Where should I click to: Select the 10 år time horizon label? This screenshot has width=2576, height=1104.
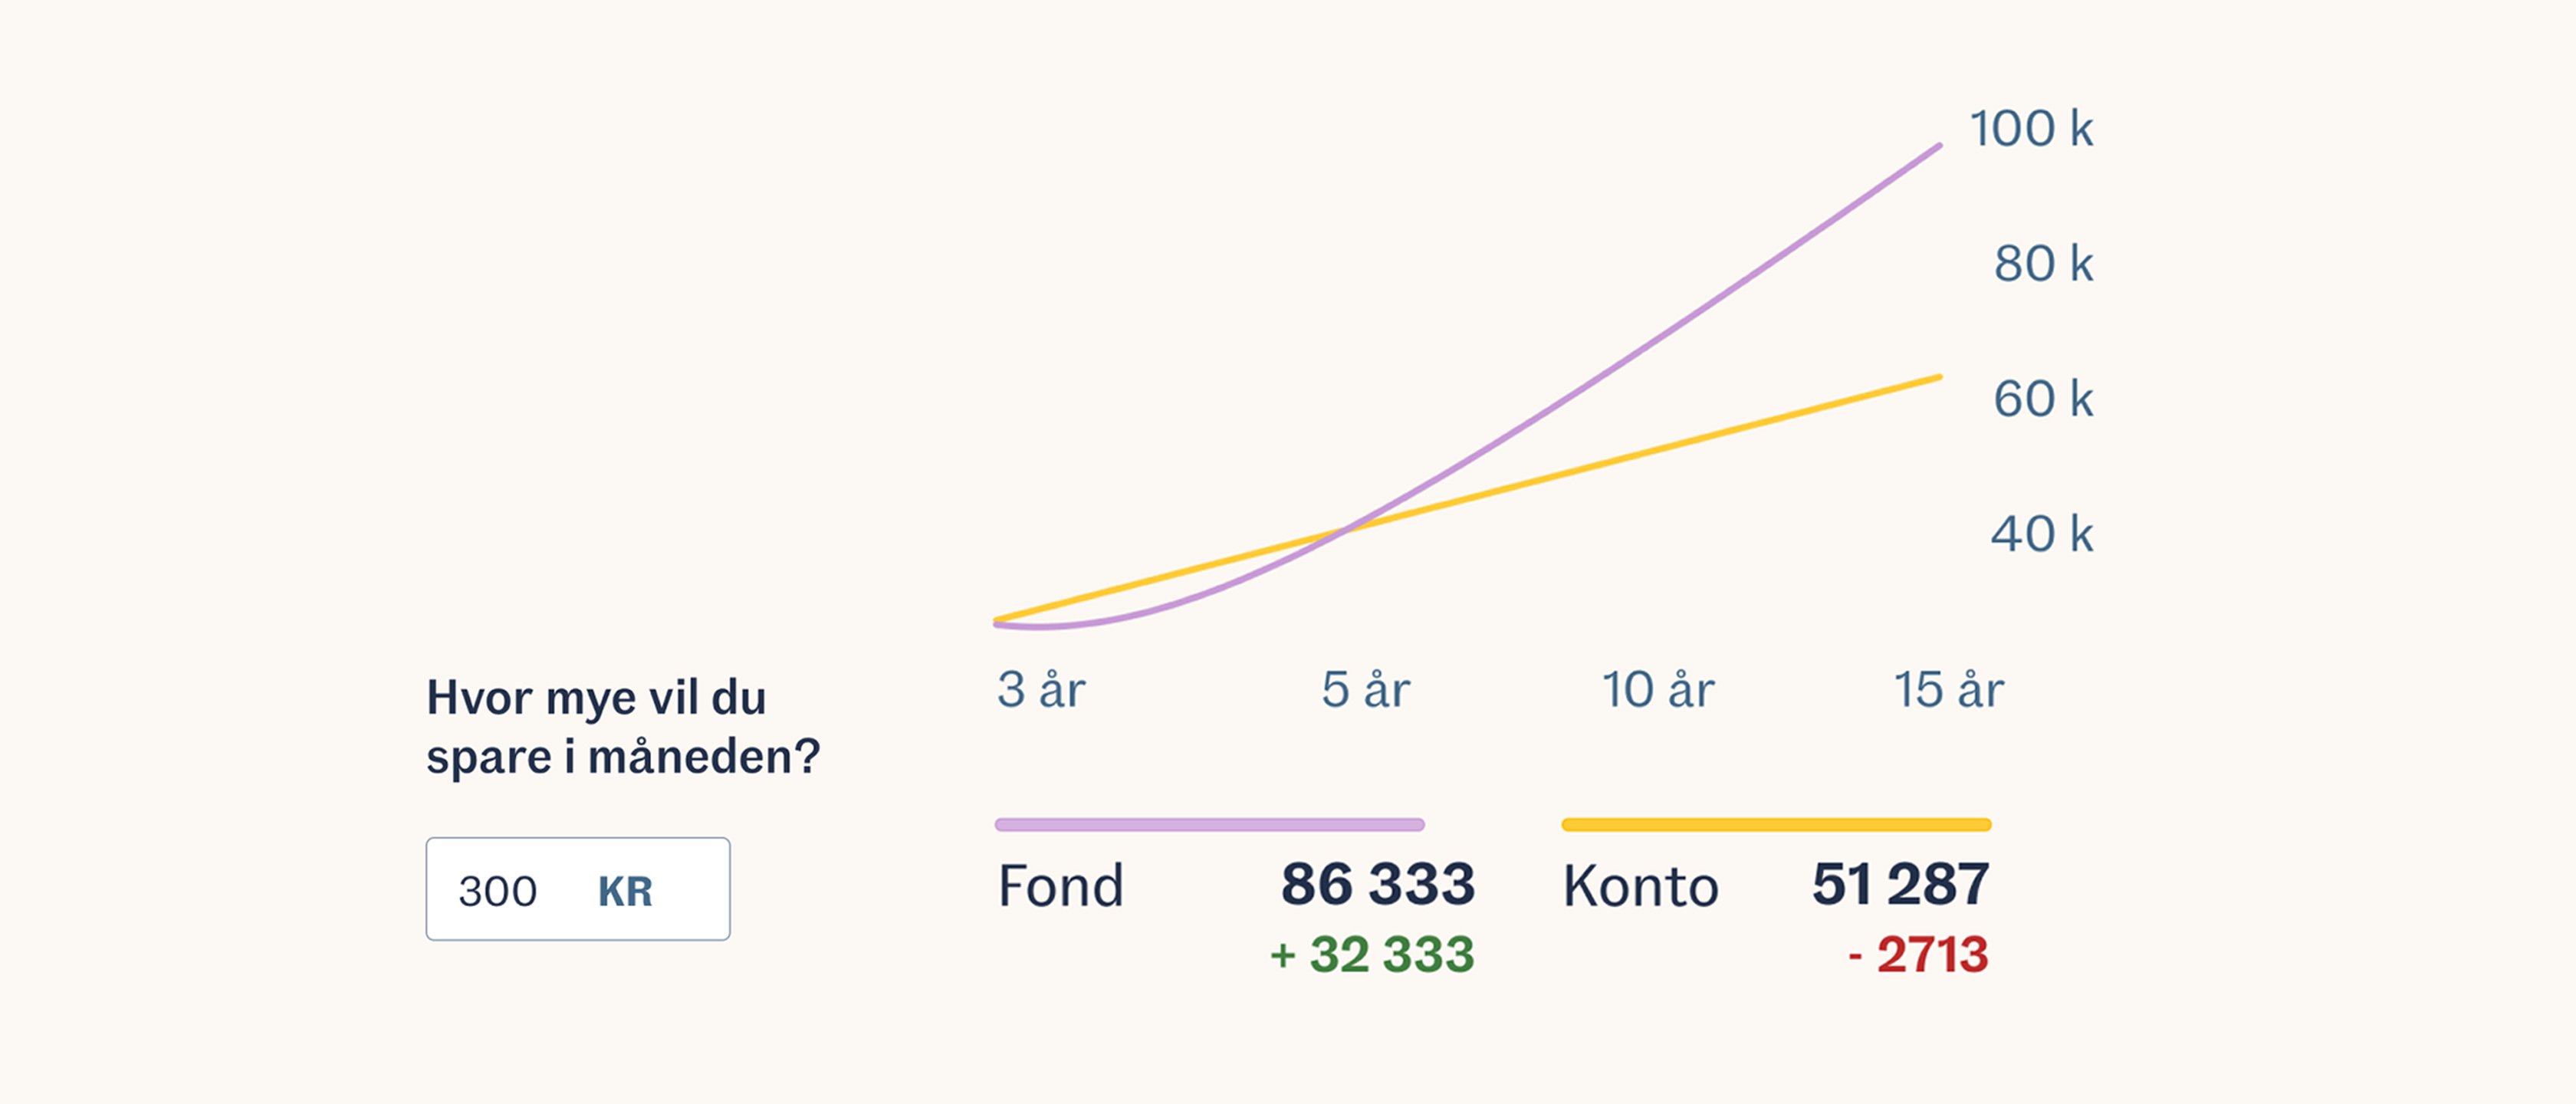pos(1658,689)
